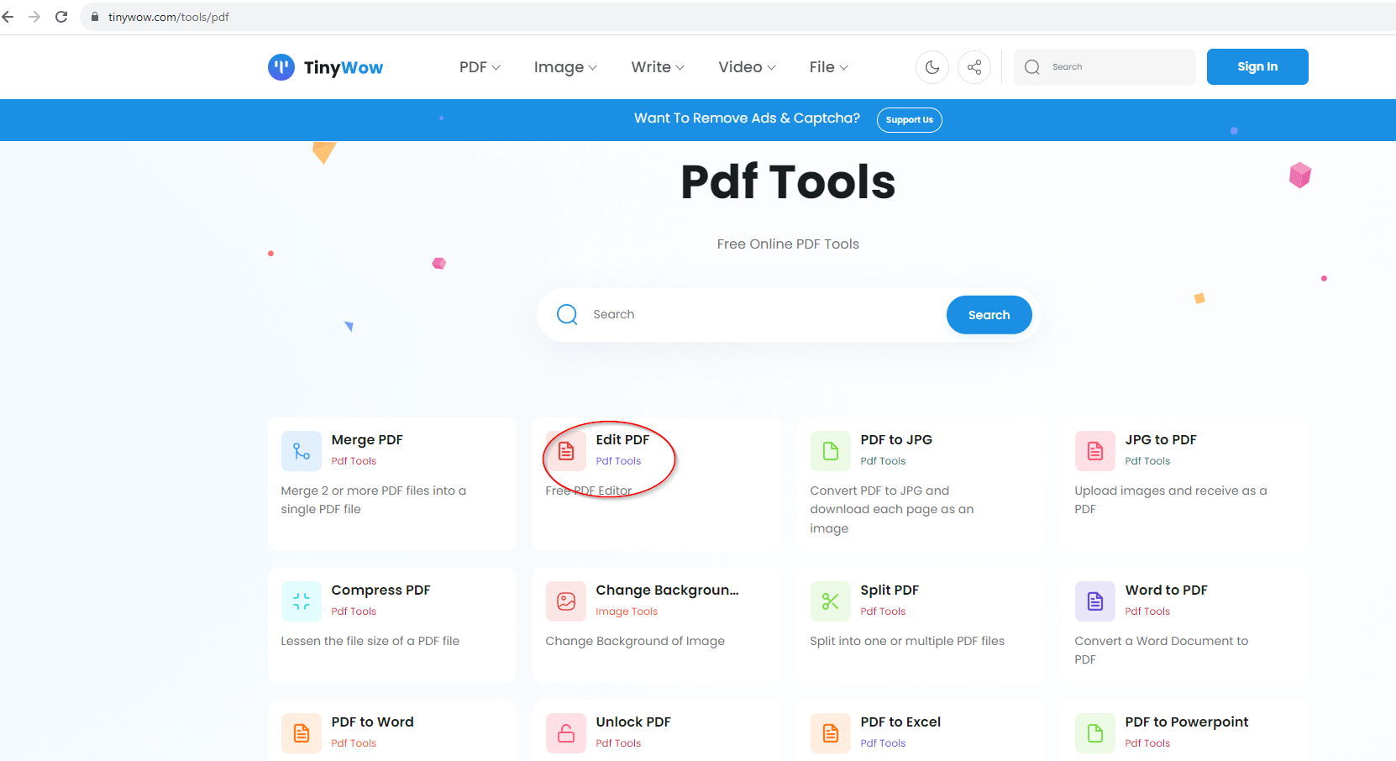Click "Change Background of Image" description
1396x761 pixels.
(x=635, y=641)
